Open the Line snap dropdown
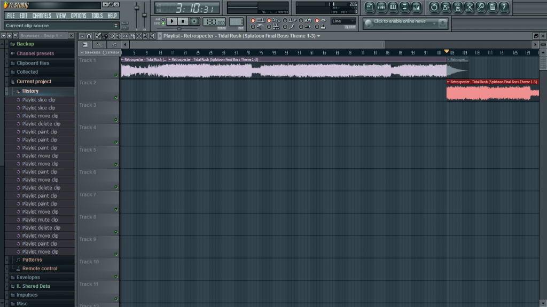 343,21
